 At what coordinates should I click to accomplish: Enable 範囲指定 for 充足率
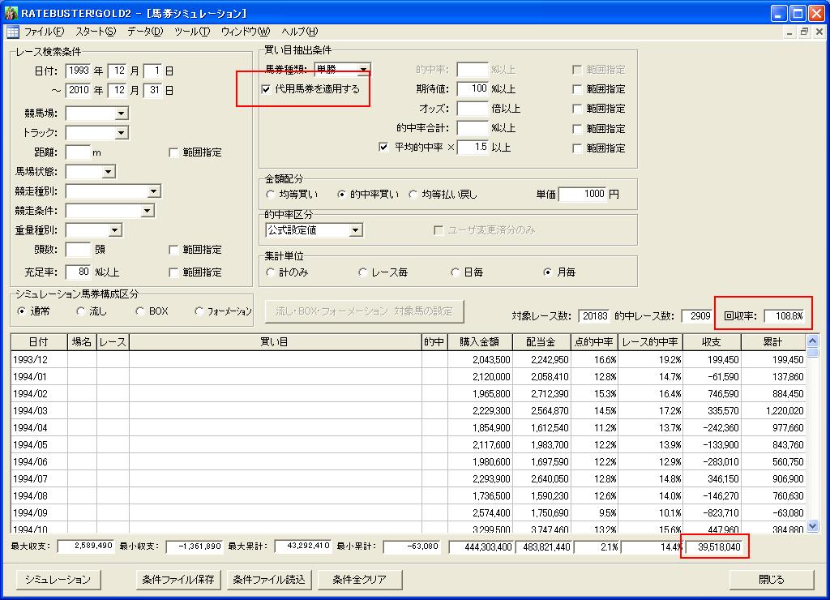pos(173,272)
